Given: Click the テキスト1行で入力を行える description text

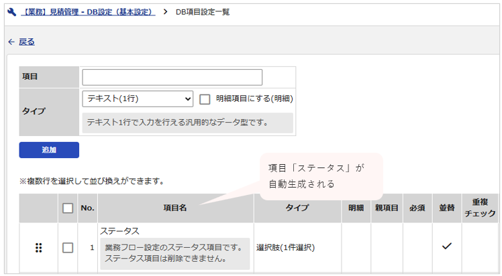Looking at the screenshot, I should click(x=177, y=123).
